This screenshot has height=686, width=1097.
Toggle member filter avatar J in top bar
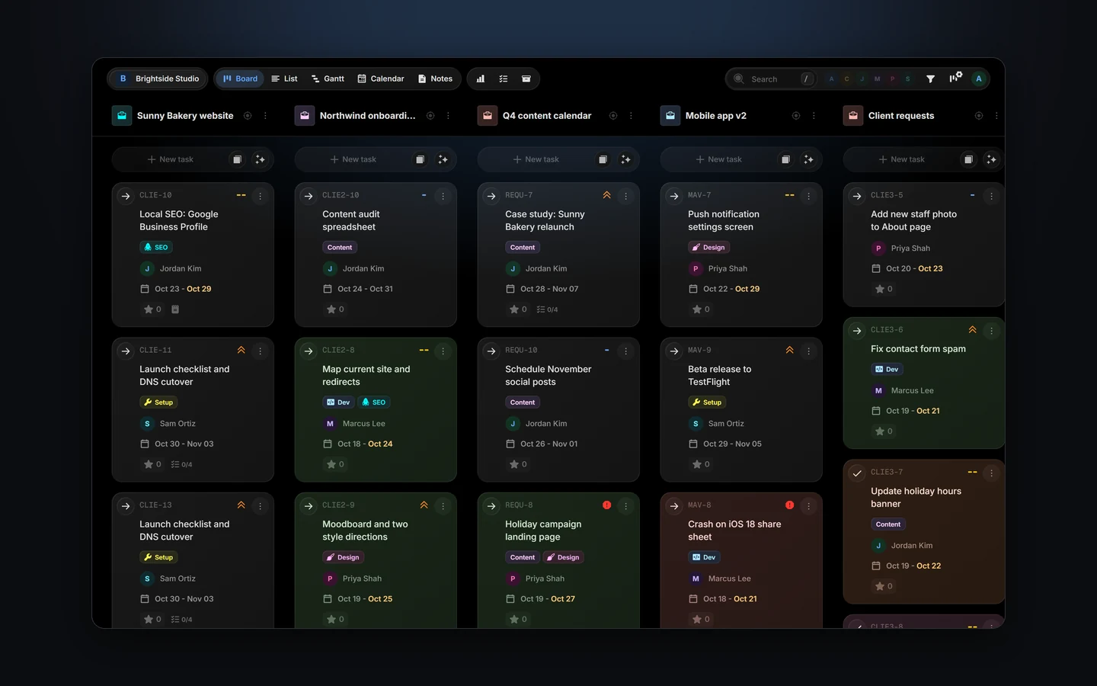coord(862,79)
